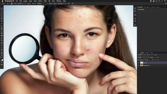
Task: Toggle ignore adjustment layers when healing
Action: click(x=69, y=3)
